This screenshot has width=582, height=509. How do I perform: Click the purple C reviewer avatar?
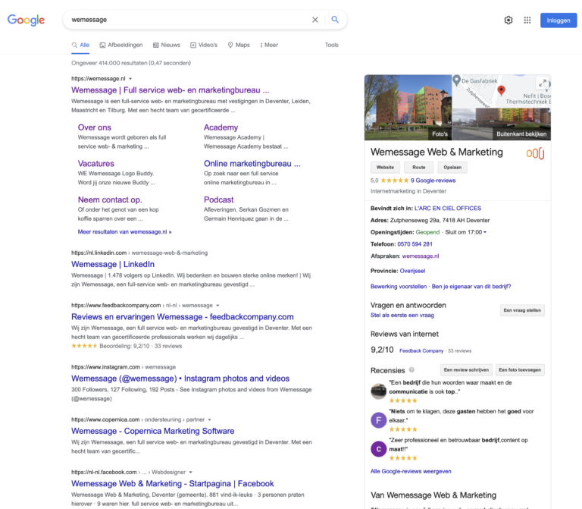379,449
